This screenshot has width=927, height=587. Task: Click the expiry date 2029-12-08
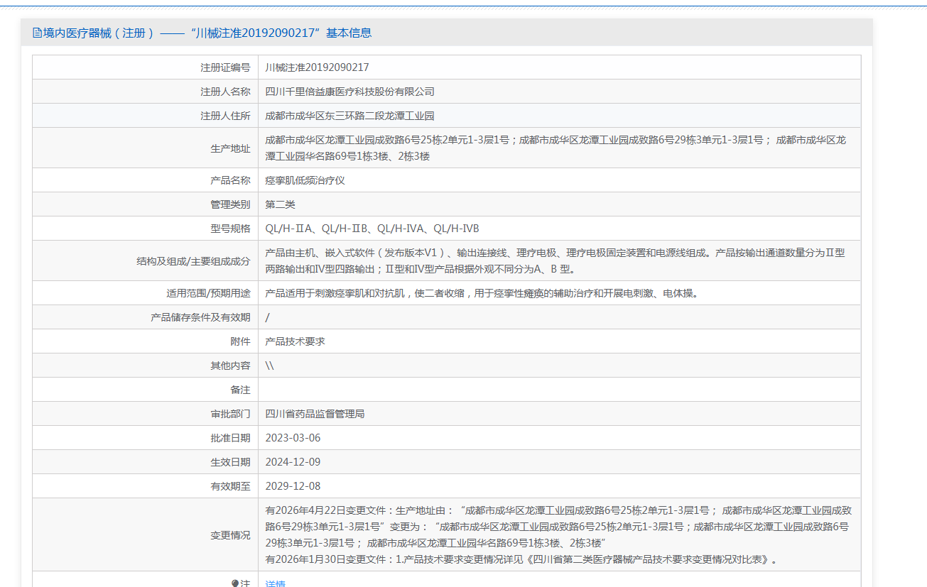tap(293, 486)
